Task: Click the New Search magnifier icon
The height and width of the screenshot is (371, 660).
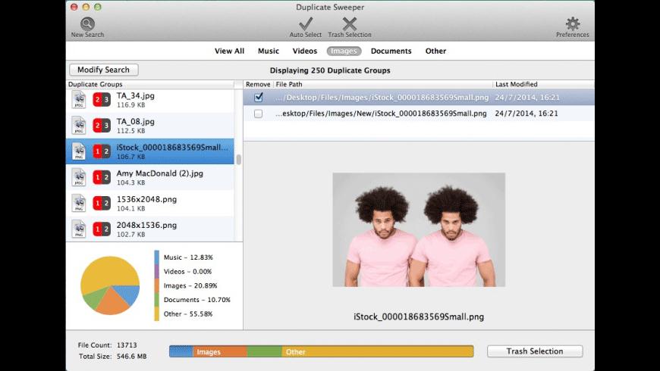Action: coord(87,23)
